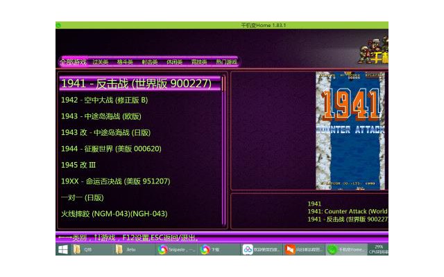Viewport: 444px width, 277px height.
Task: Click the 1941 Counter Attack preview image
Action: coord(350,131)
